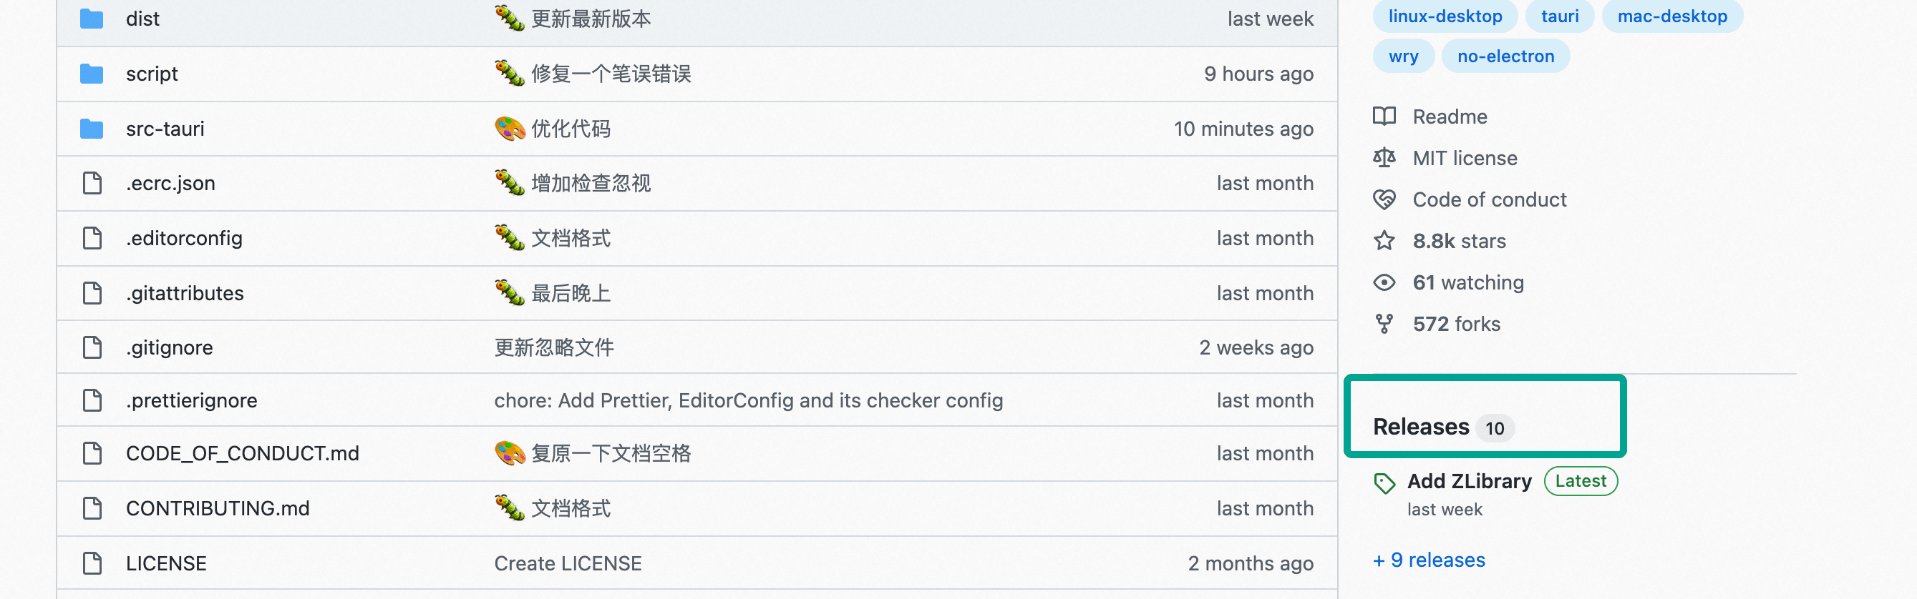This screenshot has height=599, width=1917.
Task: Open the script folder
Action: (152, 74)
